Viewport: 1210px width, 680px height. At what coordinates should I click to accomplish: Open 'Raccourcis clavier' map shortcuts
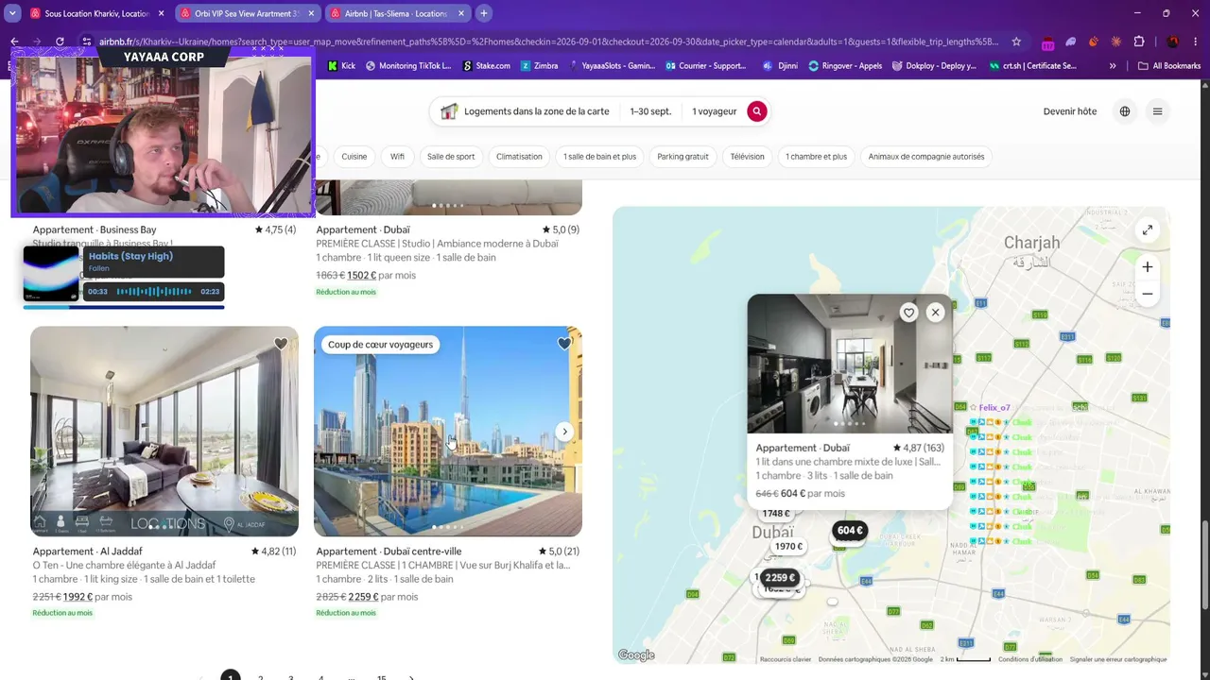[x=786, y=659]
